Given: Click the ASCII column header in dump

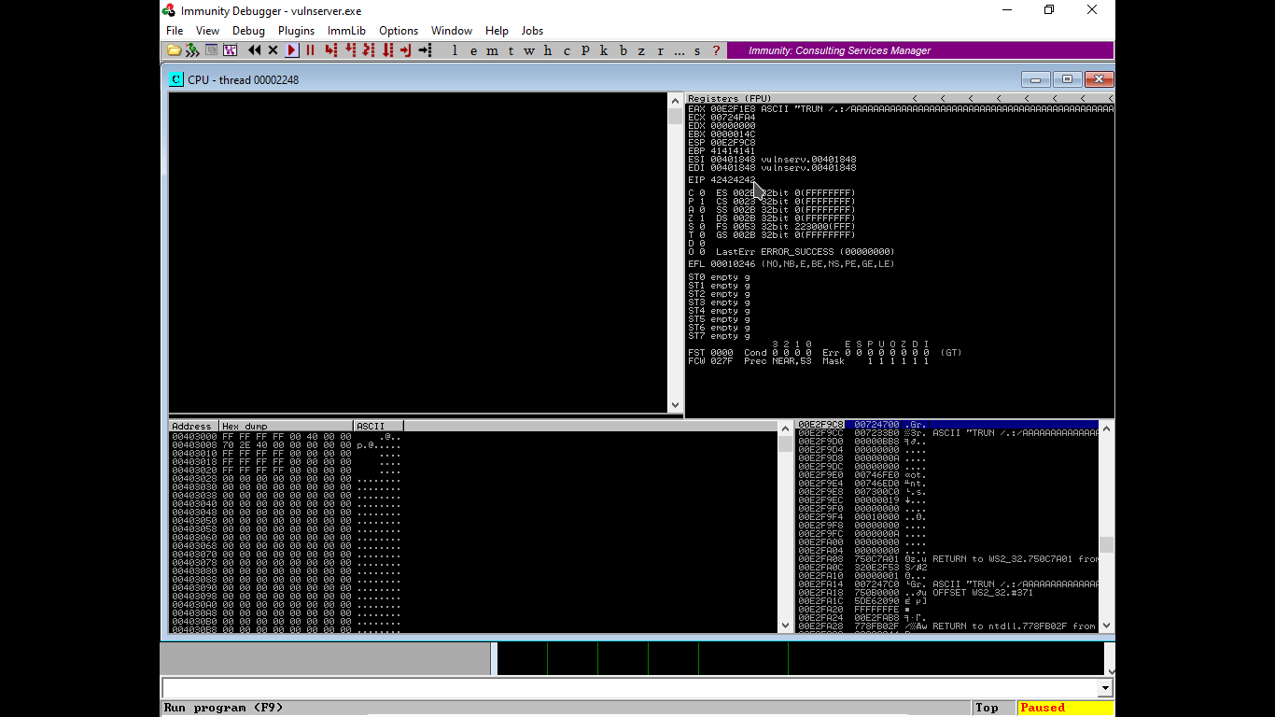Looking at the screenshot, I should coord(379,426).
